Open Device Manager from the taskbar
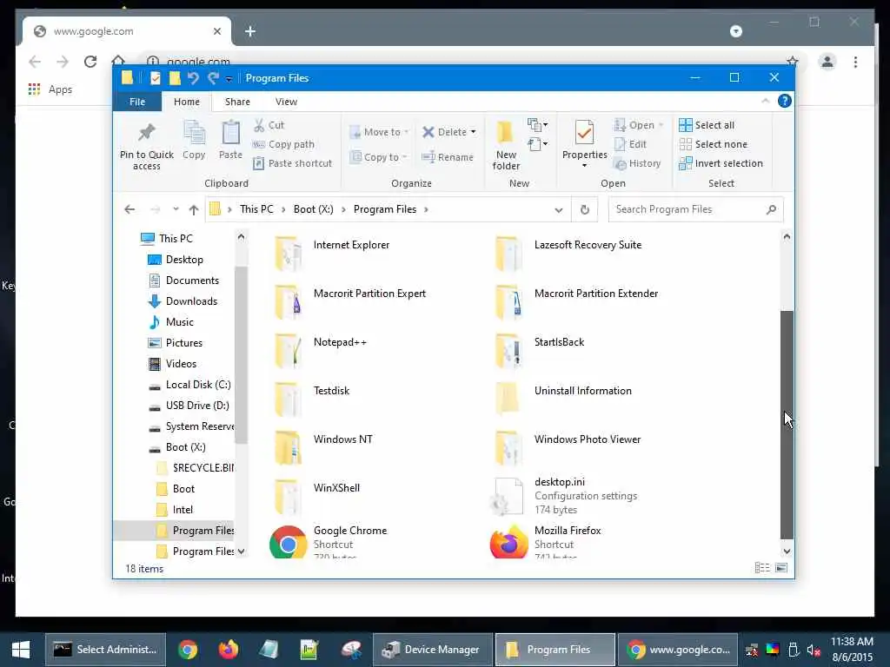890x667 pixels. [x=433, y=650]
